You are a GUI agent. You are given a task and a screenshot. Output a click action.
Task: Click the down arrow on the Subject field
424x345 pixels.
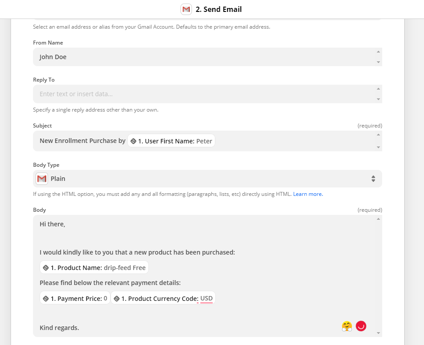click(379, 147)
